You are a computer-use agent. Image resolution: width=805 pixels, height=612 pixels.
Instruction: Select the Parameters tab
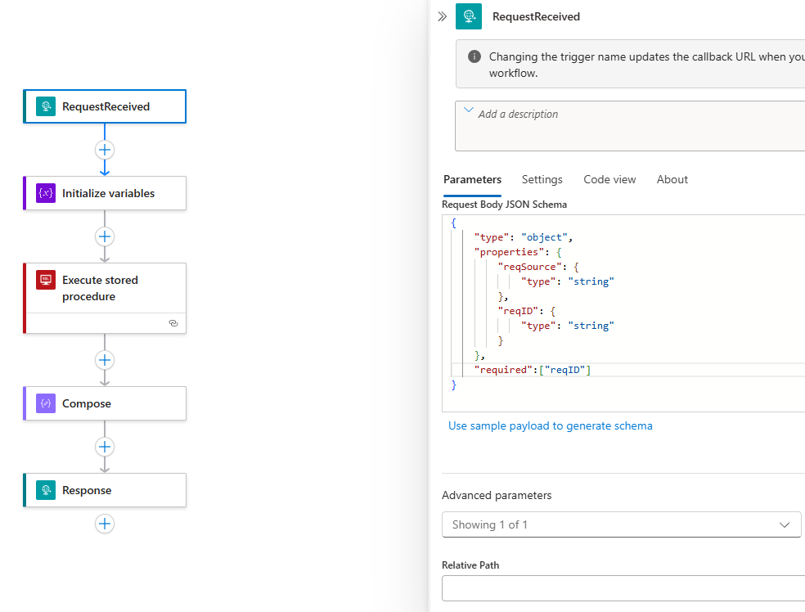pyautogui.click(x=472, y=179)
